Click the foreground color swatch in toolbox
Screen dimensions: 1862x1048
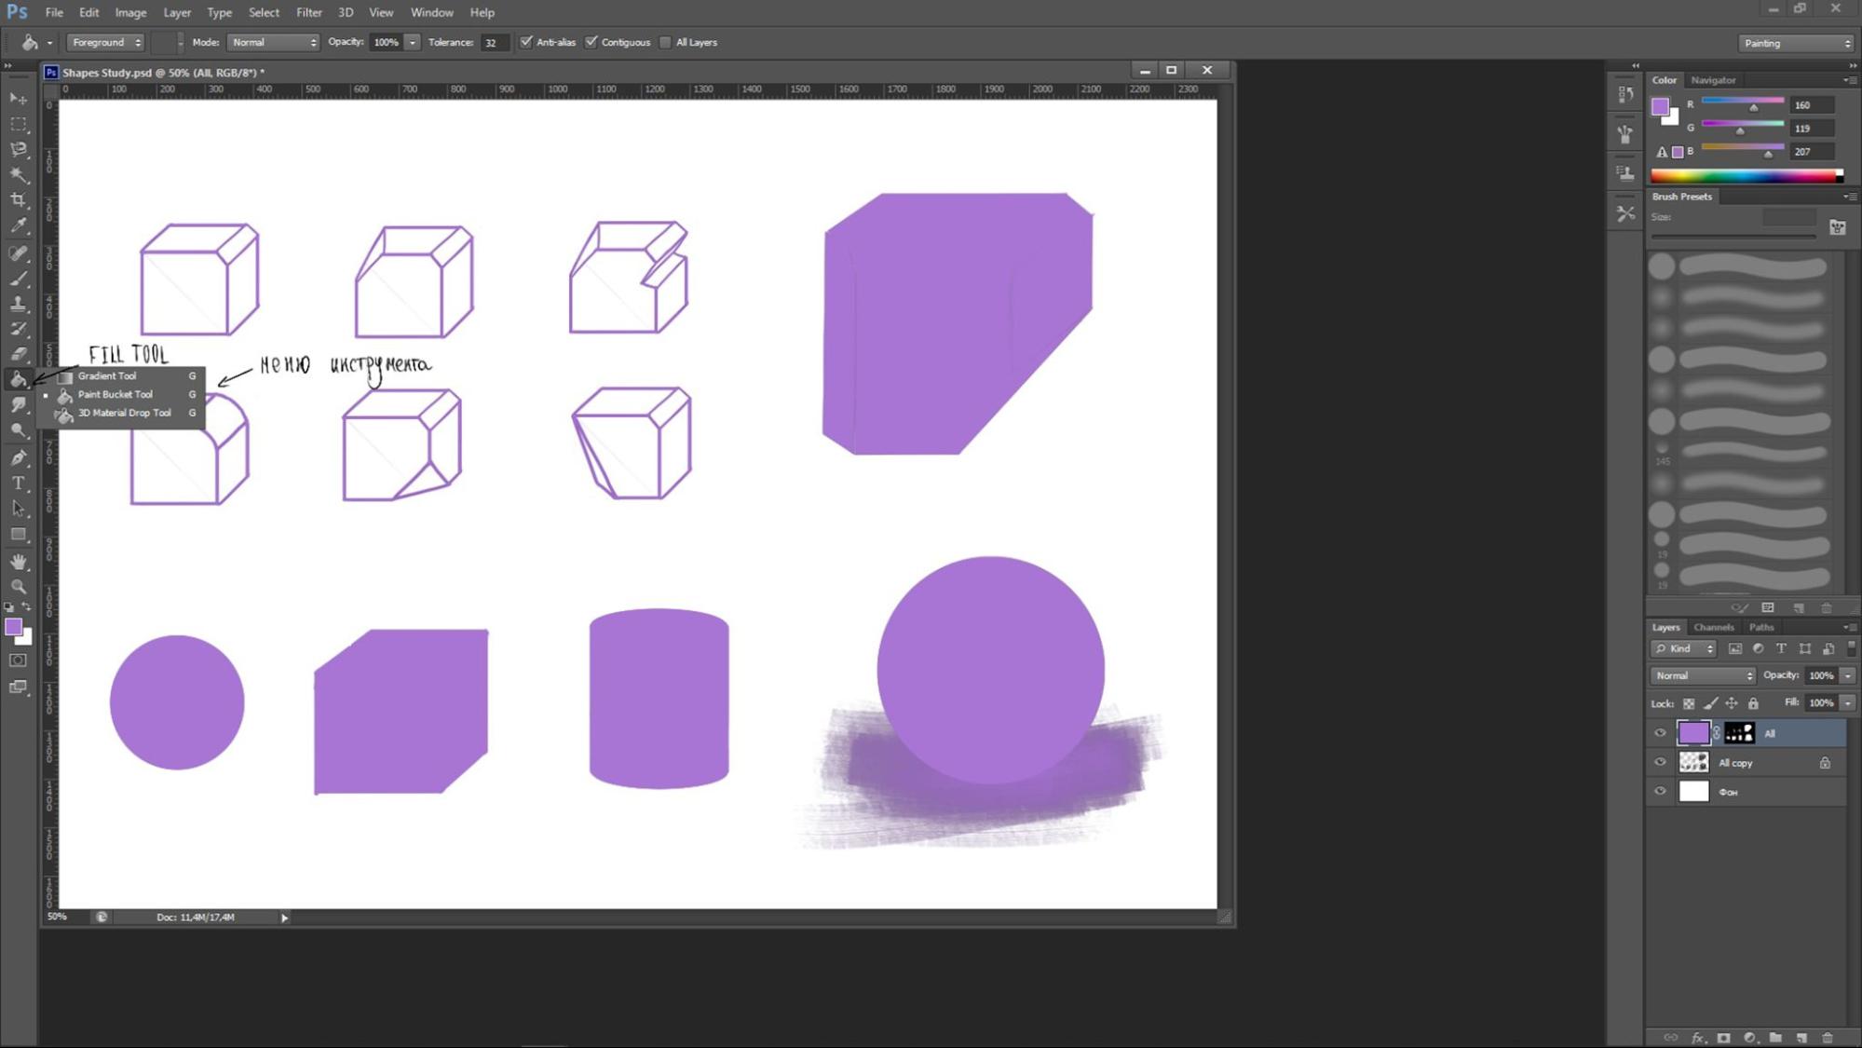point(14,628)
